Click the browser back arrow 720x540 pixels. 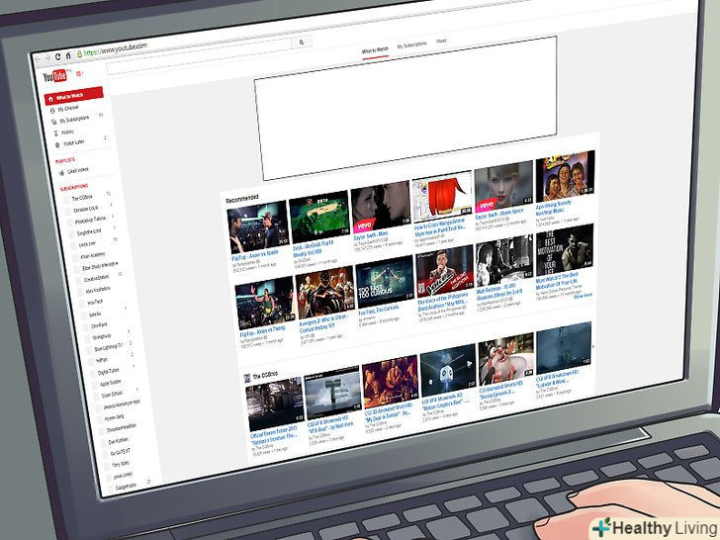(39, 58)
